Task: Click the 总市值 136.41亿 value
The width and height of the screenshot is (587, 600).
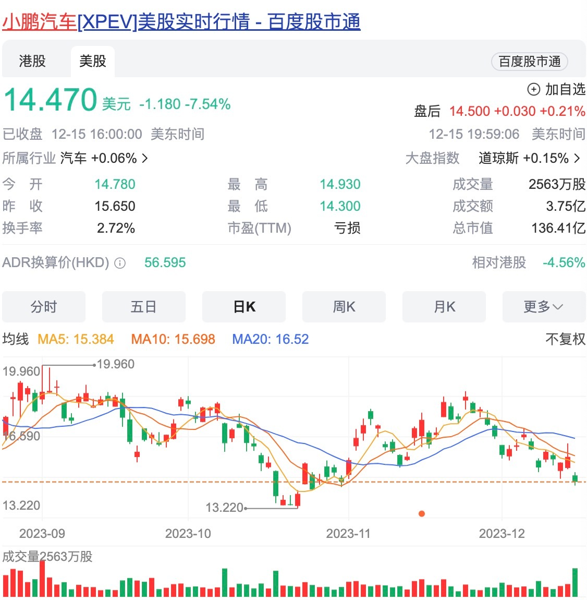Action: (558, 228)
